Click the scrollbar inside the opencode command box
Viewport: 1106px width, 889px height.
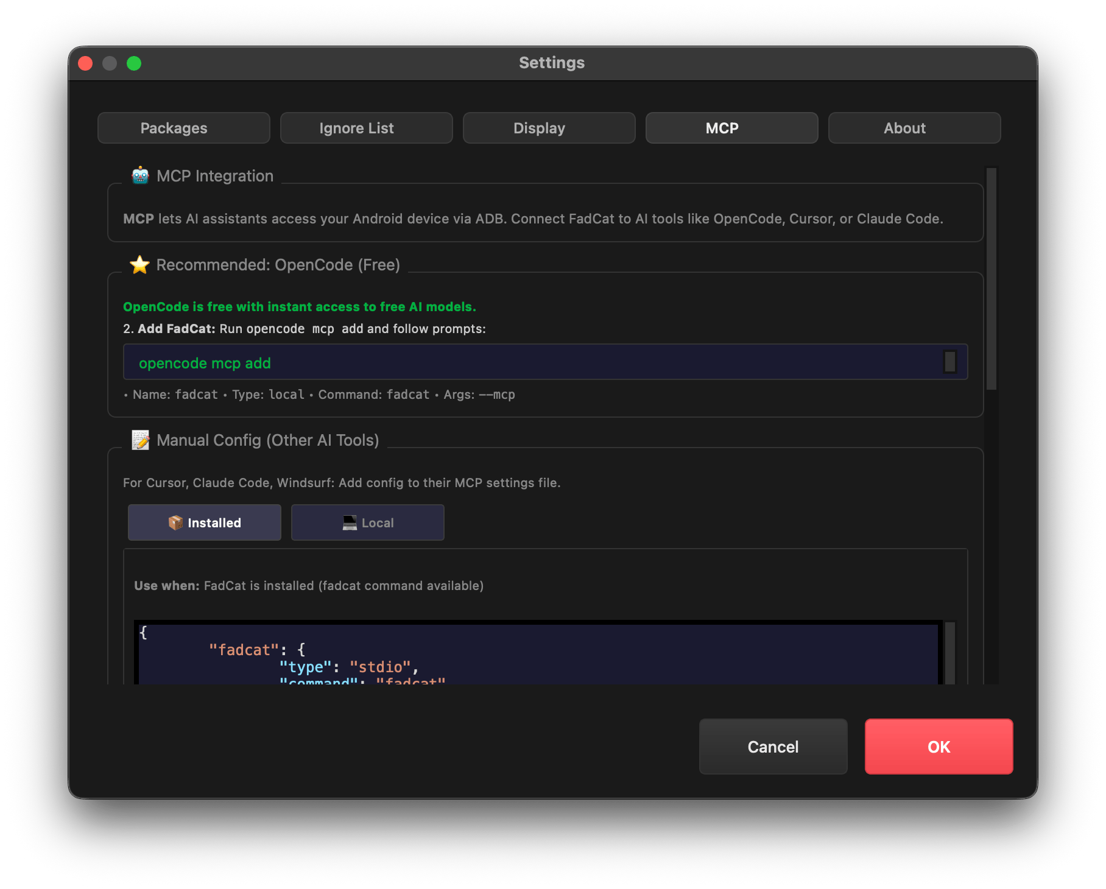950,362
